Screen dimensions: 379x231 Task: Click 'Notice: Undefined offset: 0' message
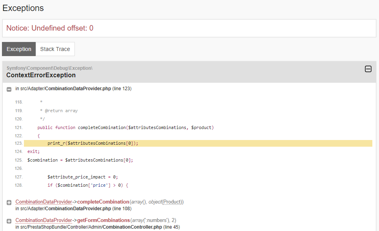click(50, 28)
